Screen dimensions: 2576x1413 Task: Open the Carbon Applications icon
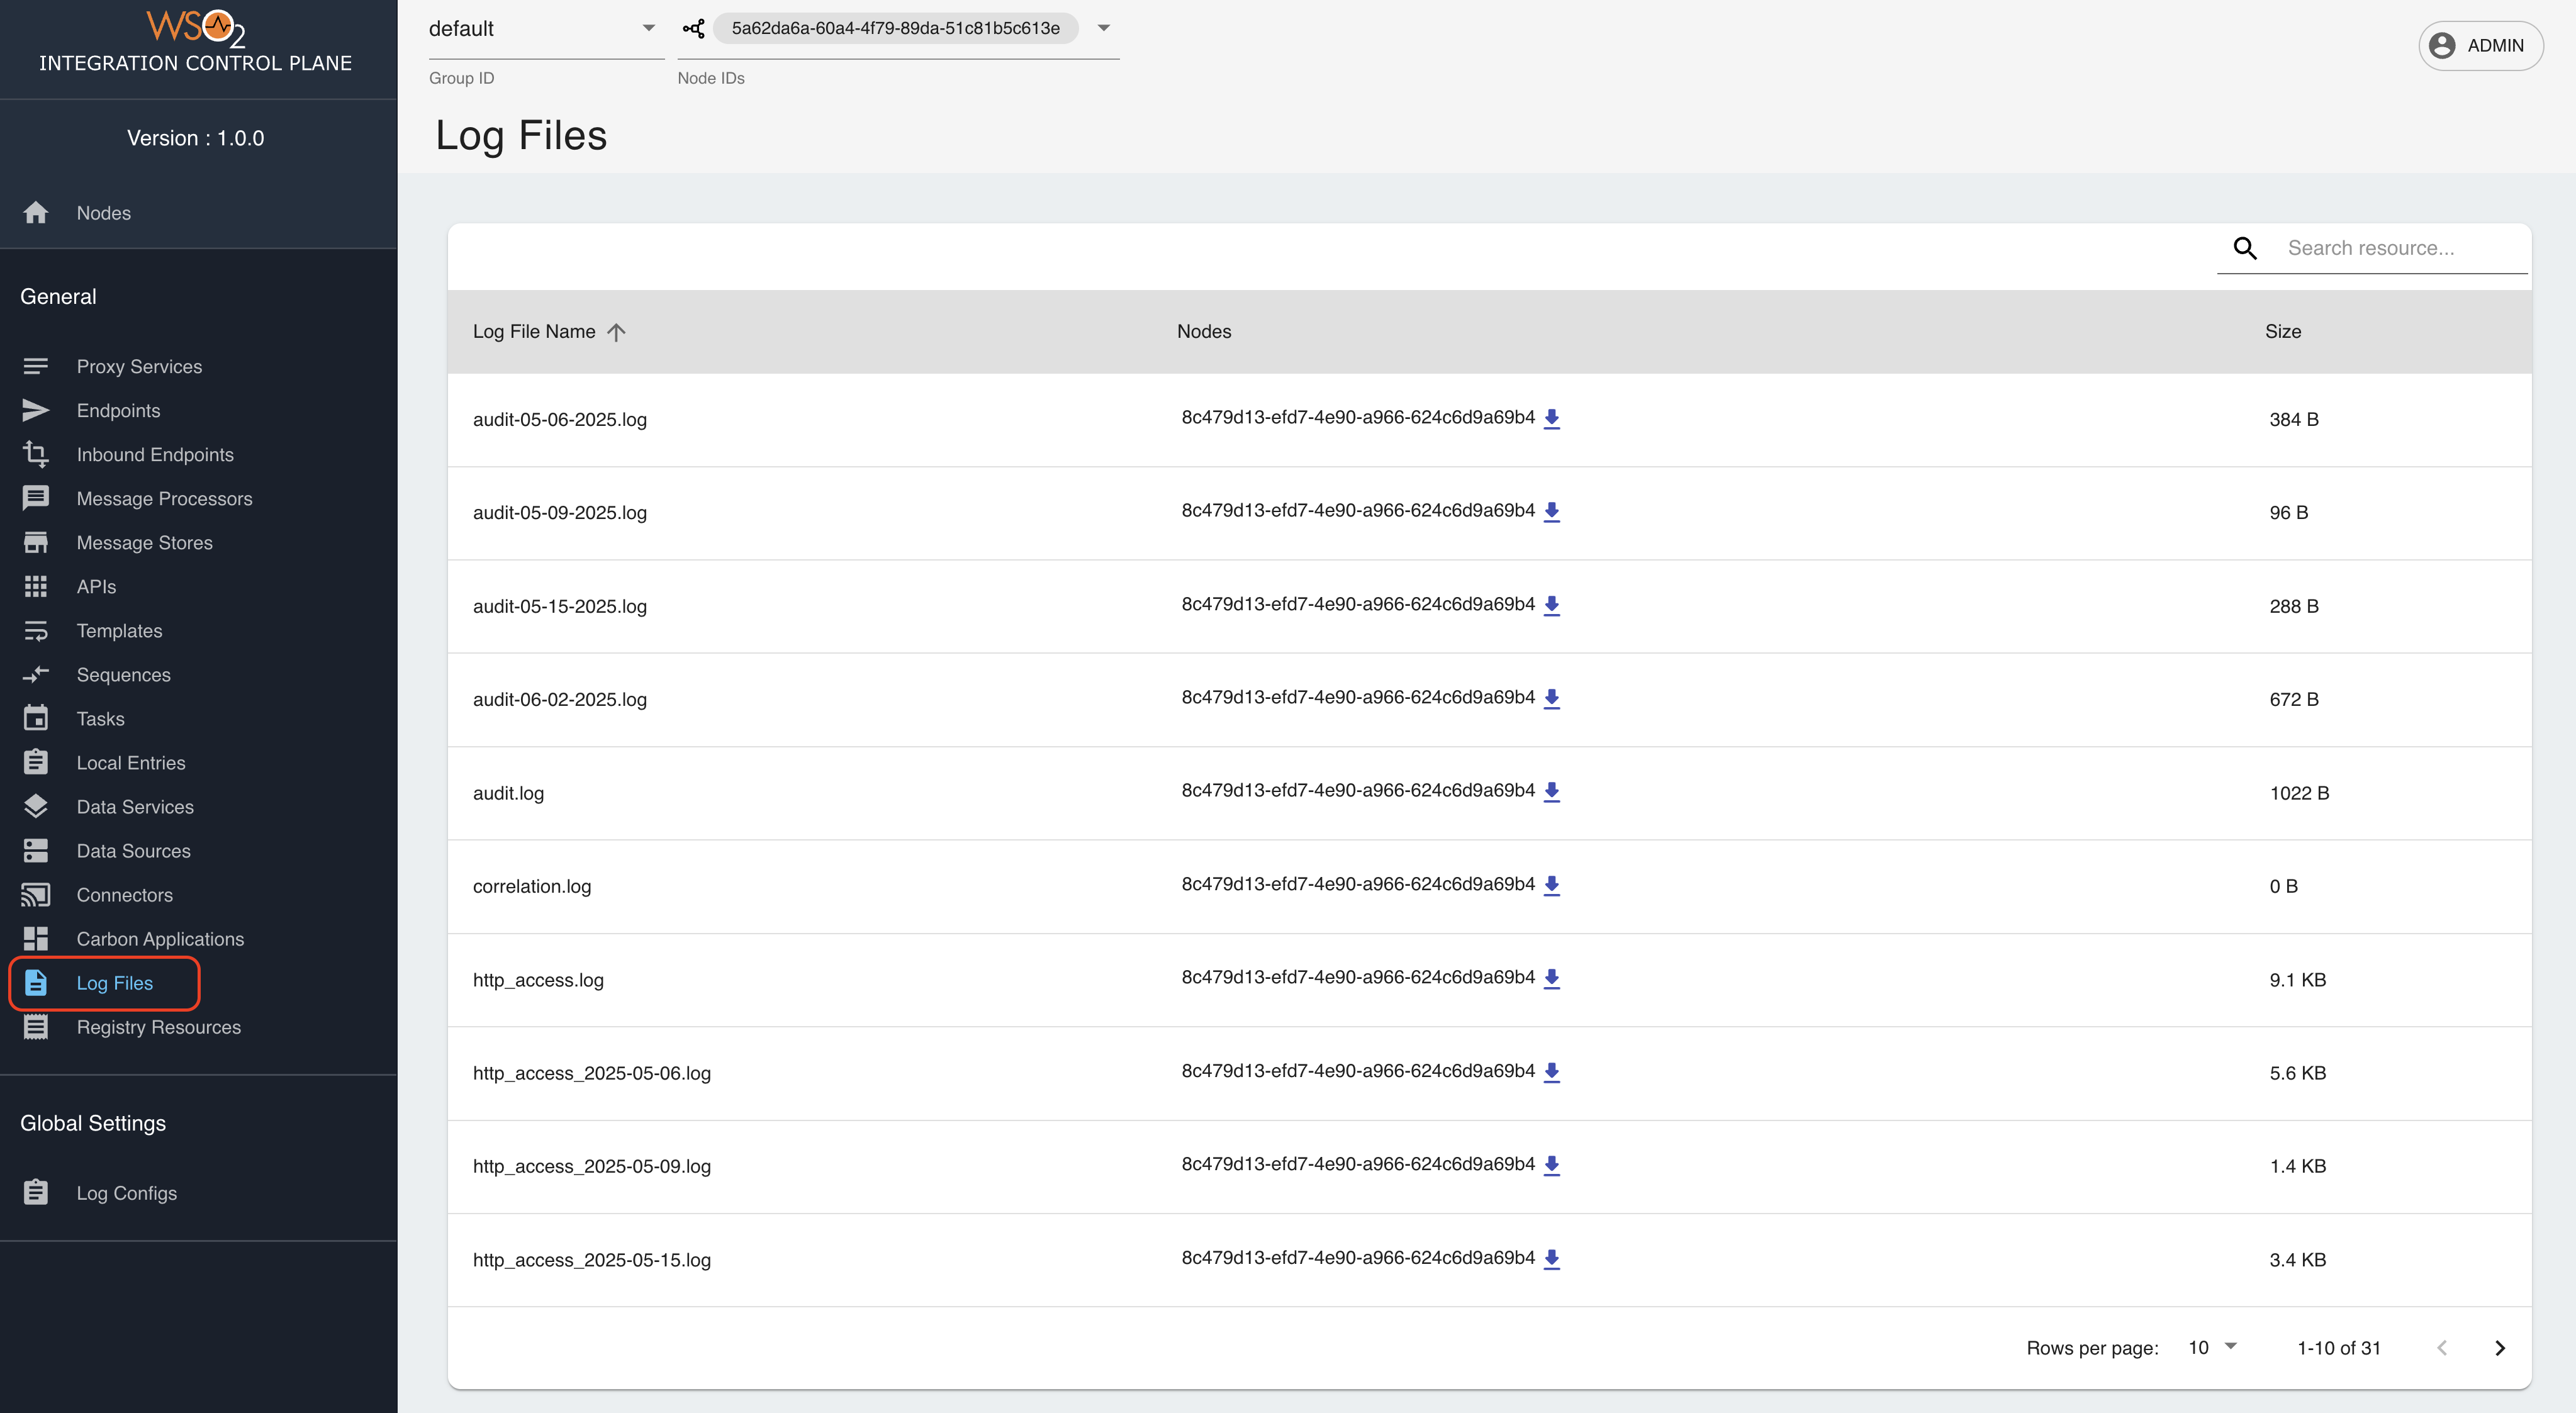[36, 938]
